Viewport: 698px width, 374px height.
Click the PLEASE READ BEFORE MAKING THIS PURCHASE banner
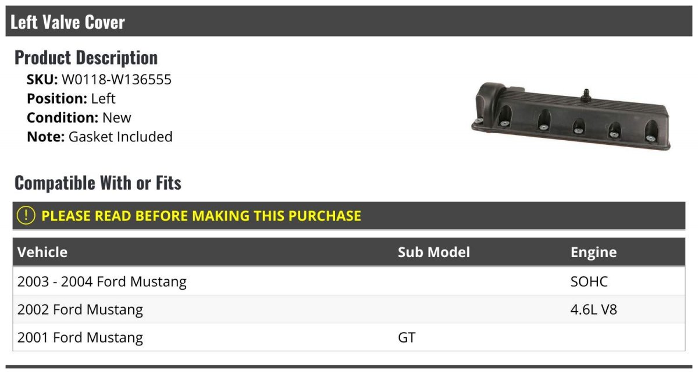(x=349, y=216)
